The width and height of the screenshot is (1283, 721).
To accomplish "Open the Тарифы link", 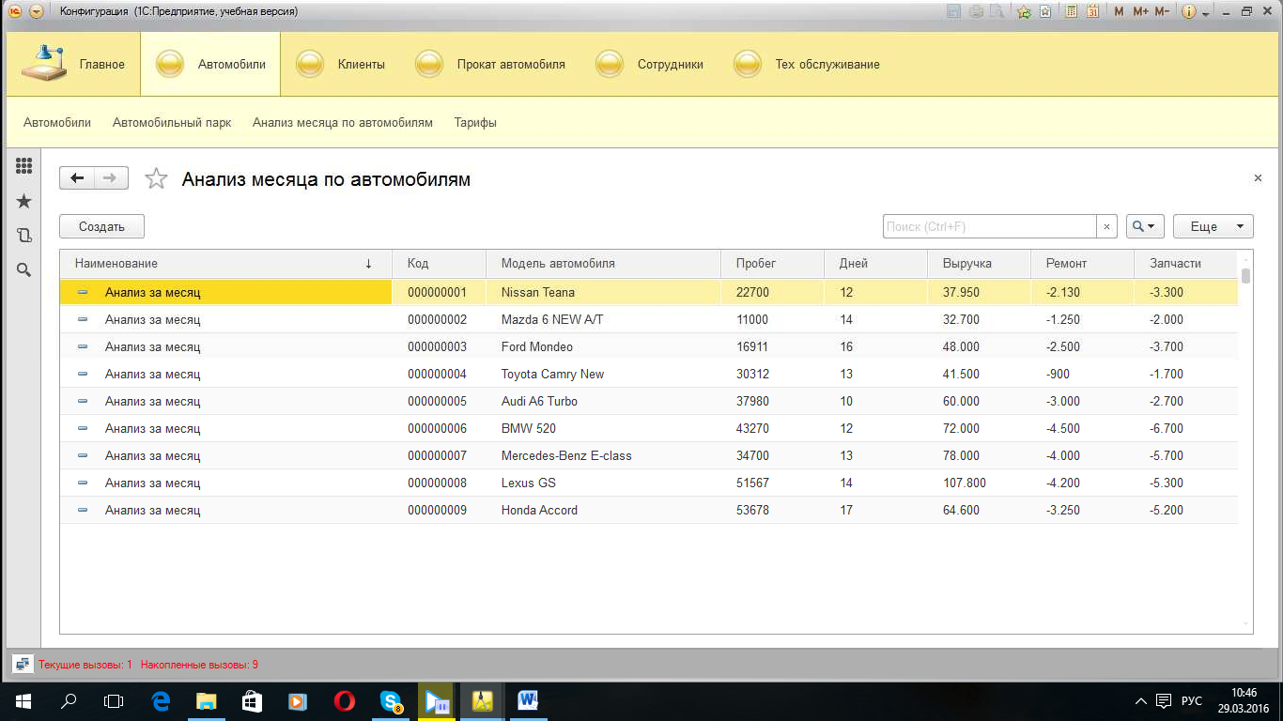I will click(x=475, y=122).
